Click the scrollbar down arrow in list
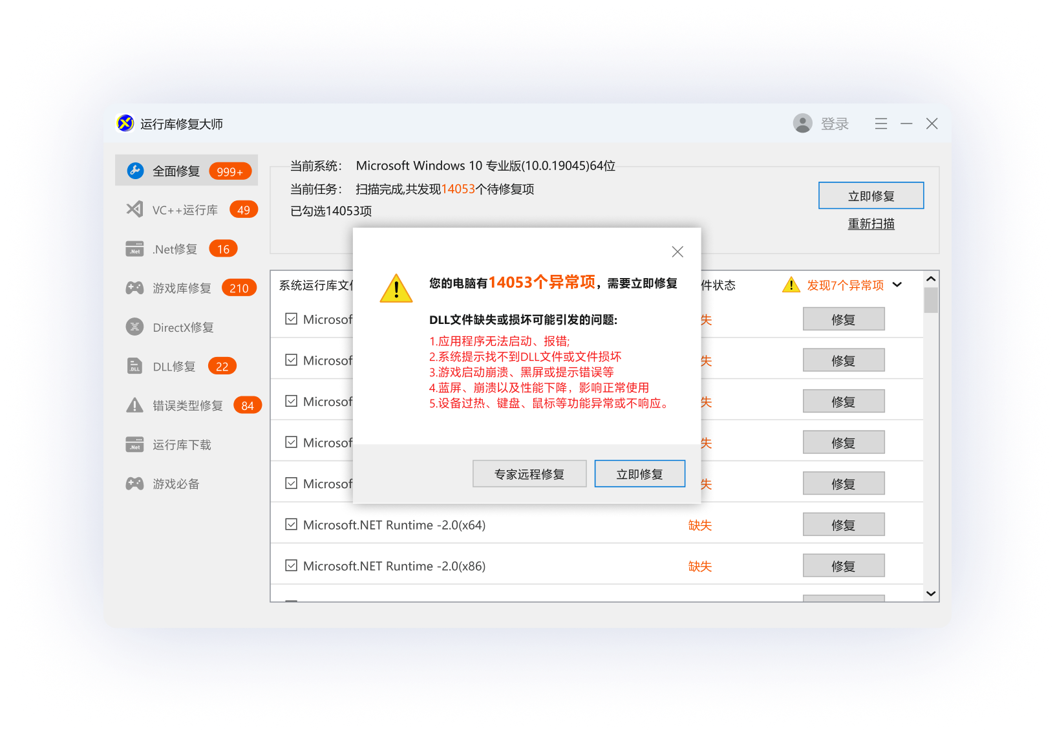Image resolution: width=1055 pixels, height=732 pixels. click(x=931, y=594)
